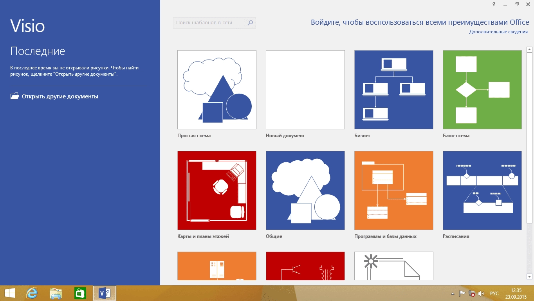This screenshot has width=534, height=301.
Task: Switch the РУС input language indicator
Action: (494, 294)
